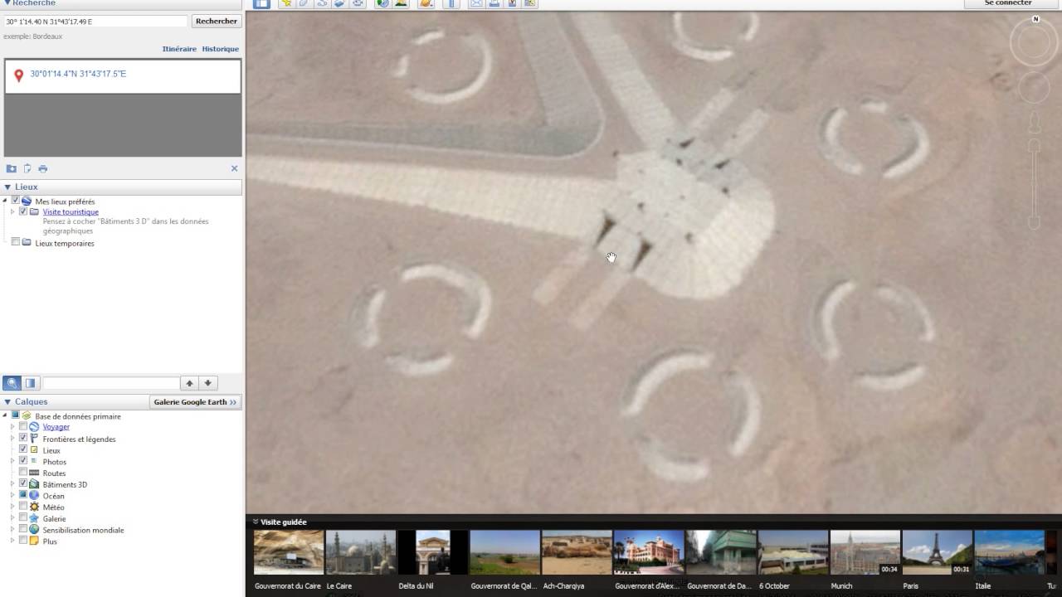
Task: Click the Océan layer globe icon
Action: click(x=34, y=495)
